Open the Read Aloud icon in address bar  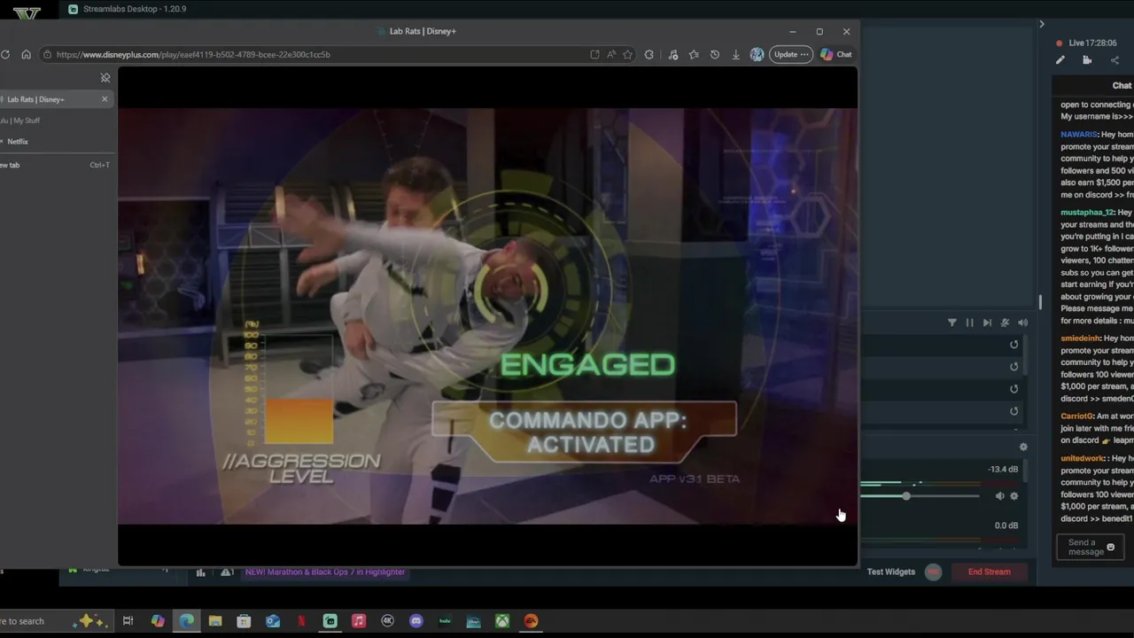[x=611, y=54]
